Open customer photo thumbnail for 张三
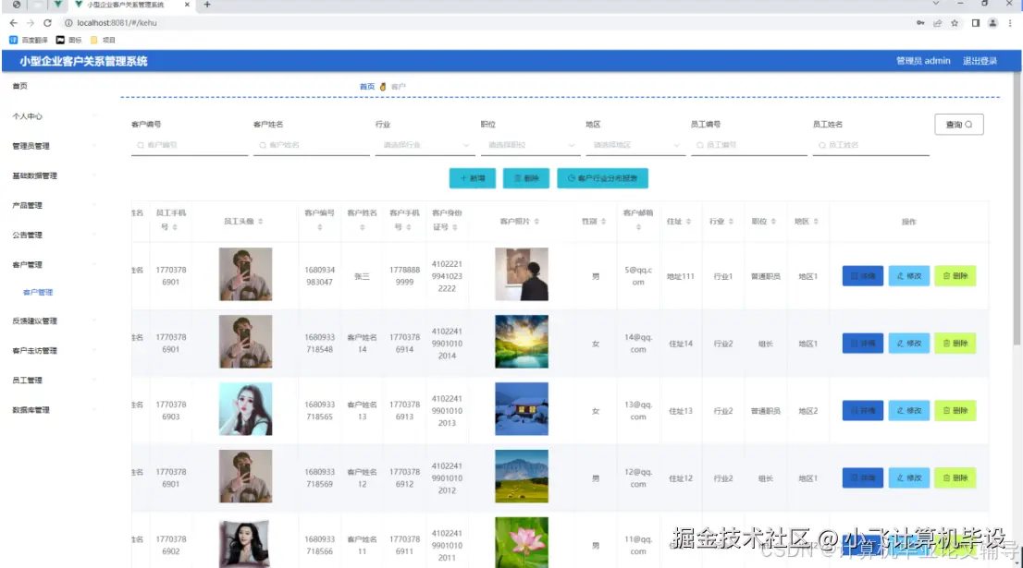Screen dimensions: 1023x568 (x=522, y=274)
